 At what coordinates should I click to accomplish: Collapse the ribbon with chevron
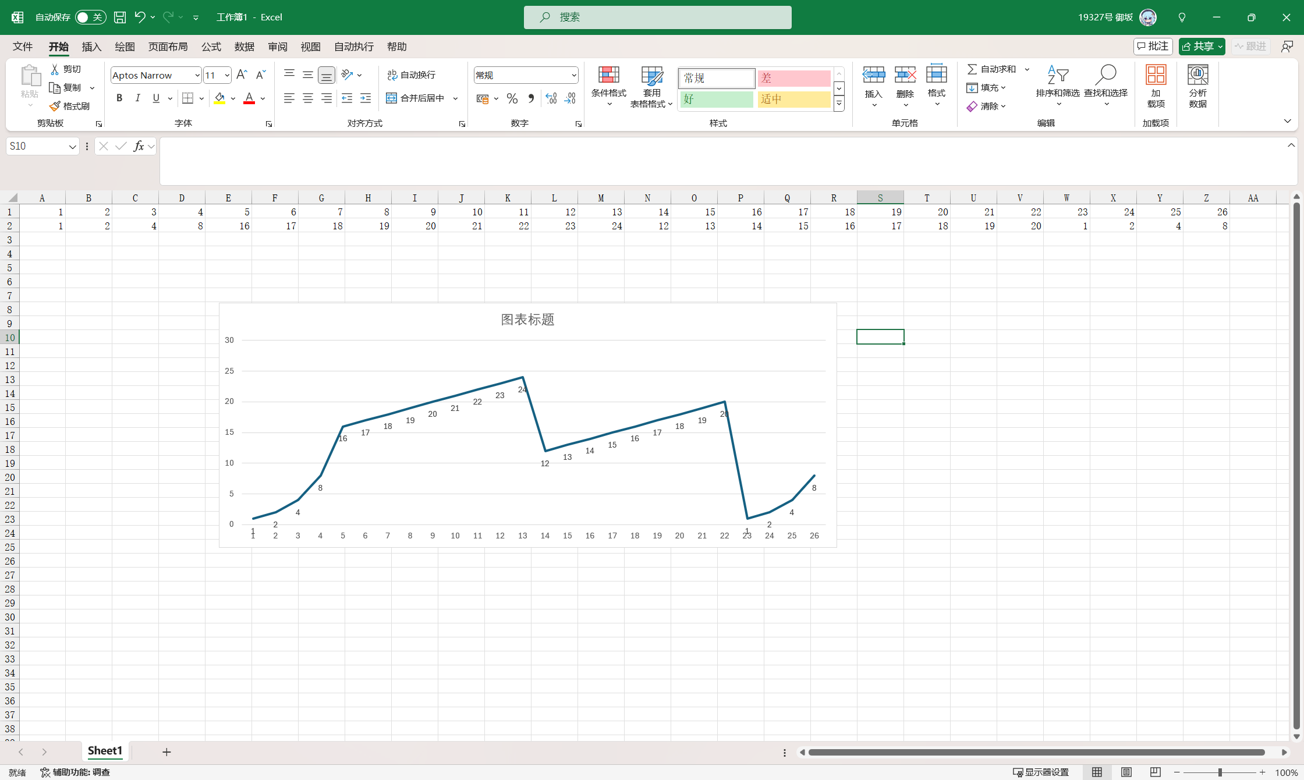point(1287,121)
